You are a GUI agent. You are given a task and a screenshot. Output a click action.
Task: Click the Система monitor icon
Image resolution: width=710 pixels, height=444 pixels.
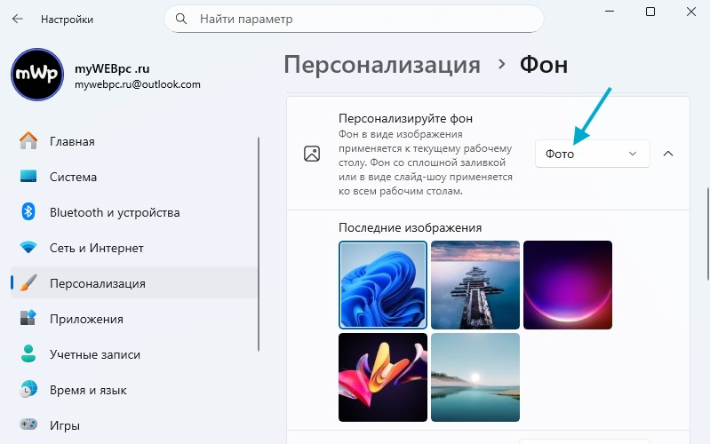pyautogui.click(x=28, y=177)
